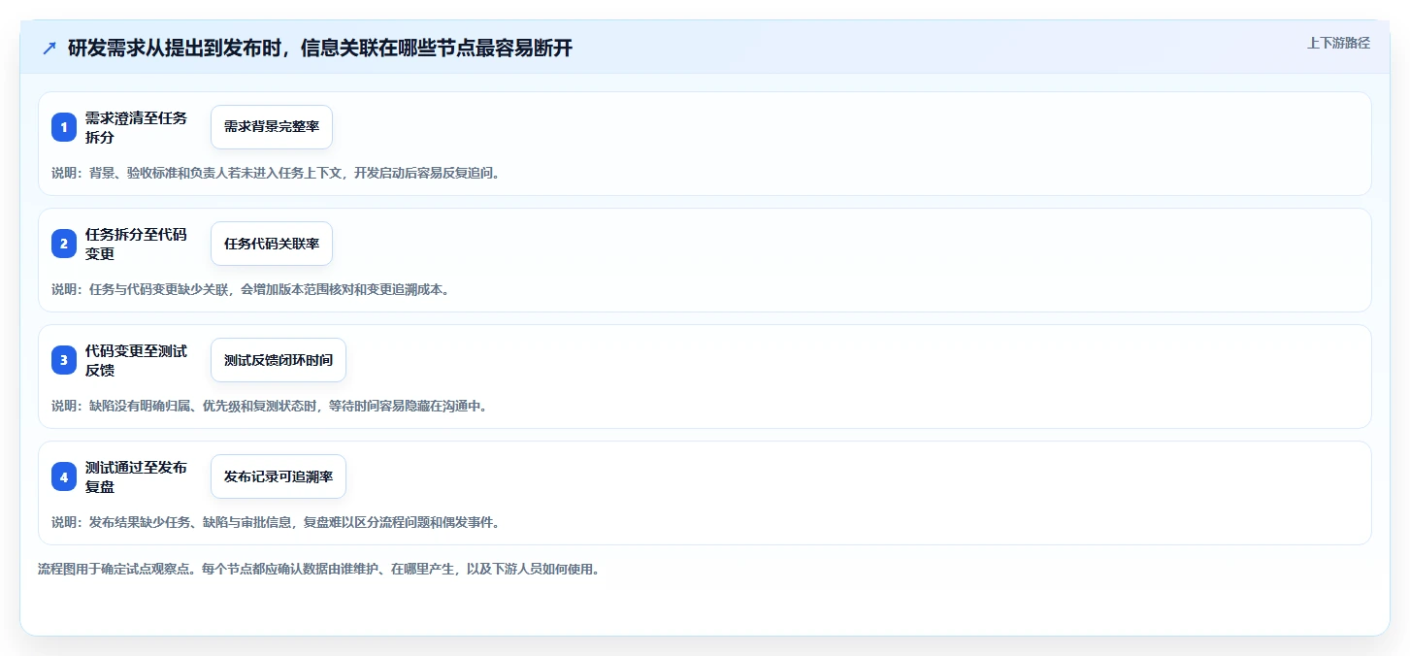Click the 需求澄清至任务拆分 step title
This screenshot has width=1410, height=656.
coord(137,127)
